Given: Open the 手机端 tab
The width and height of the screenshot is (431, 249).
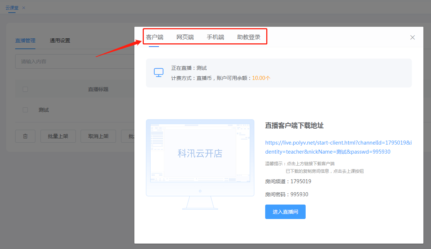Looking at the screenshot, I should [x=215, y=37].
